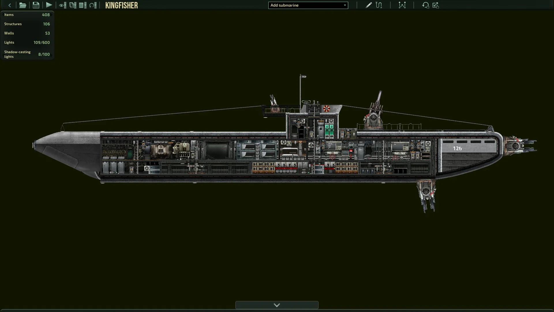Open the Add submarine combo box
The width and height of the screenshot is (554, 312).
pos(308,5)
